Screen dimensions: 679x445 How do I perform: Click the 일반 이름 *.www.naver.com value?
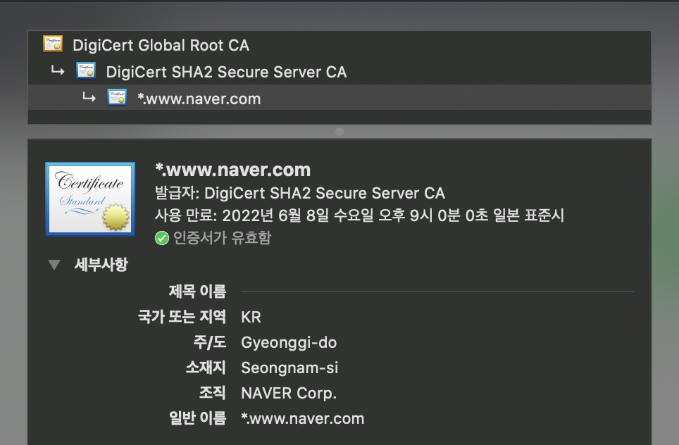click(x=303, y=418)
